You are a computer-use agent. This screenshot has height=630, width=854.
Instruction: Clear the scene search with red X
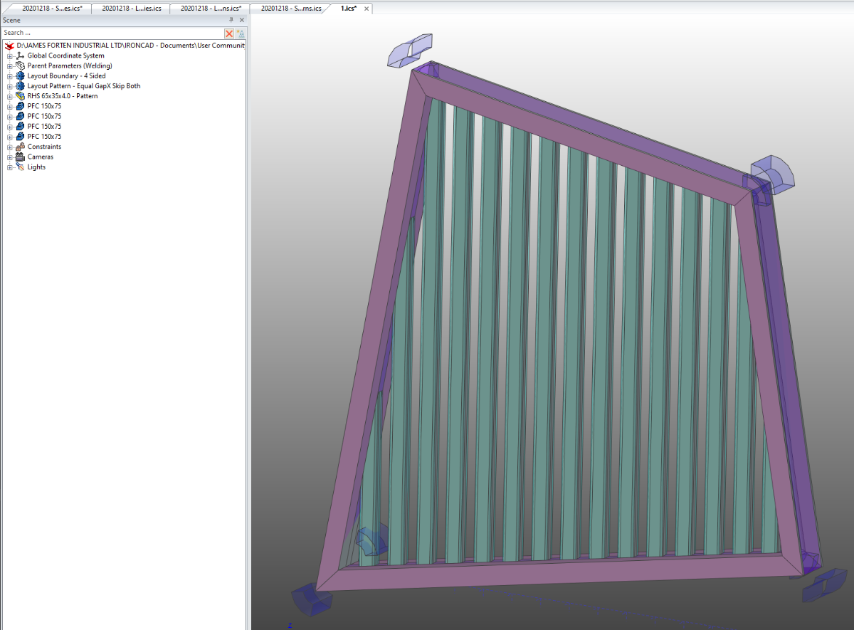click(229, 33)
